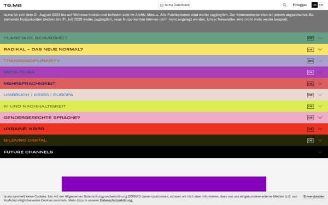Image resolution: width=328 pixels, height=205 pixels.
Task: Open Meta-te.ma channel title
Action: (19, 72)
